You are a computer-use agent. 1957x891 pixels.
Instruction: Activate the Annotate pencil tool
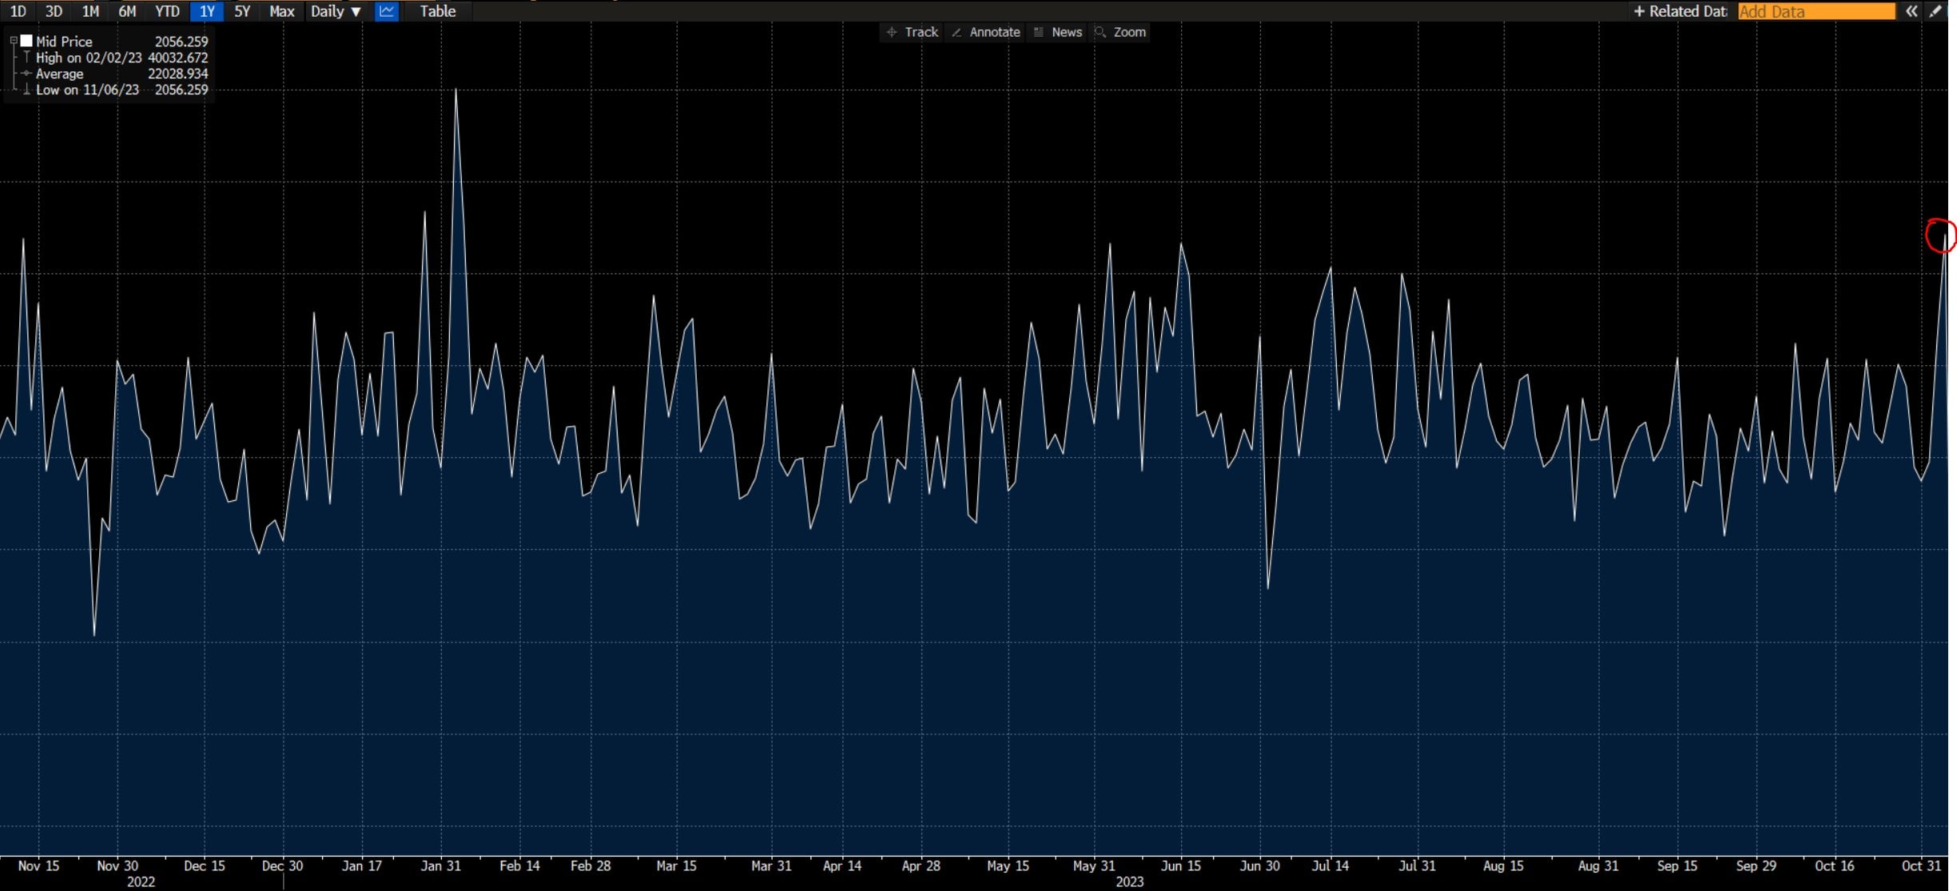pyautogui.click(x=986, y=32)
